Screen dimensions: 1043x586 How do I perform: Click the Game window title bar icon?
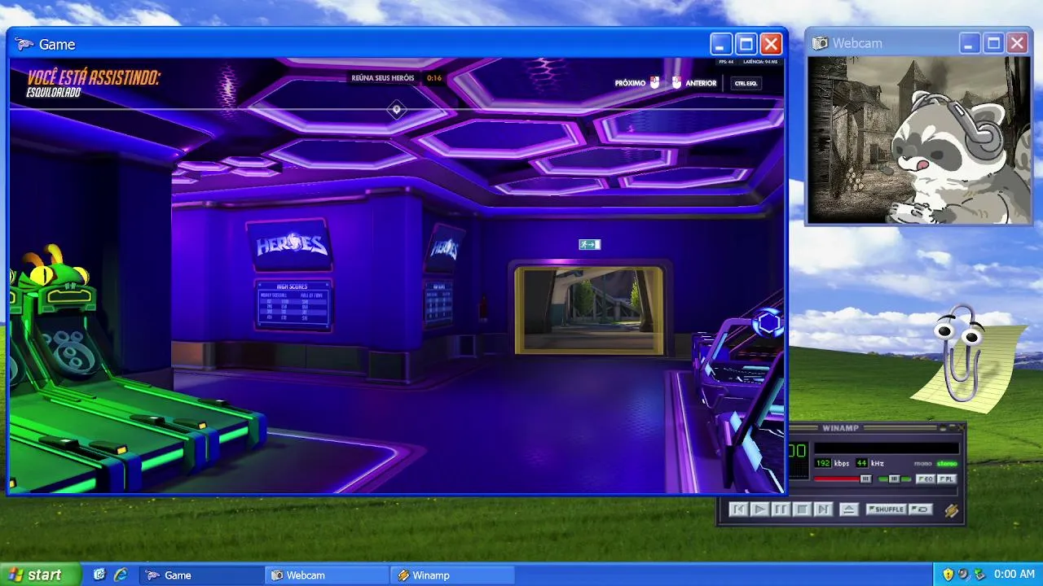[x=24, y=44]
